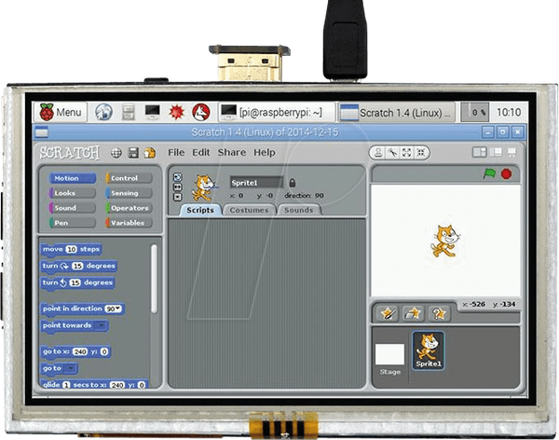This screenshot has width=559, height=440.
Task: Click the Scratch language globe icon
Action: [x=116, y=153]
